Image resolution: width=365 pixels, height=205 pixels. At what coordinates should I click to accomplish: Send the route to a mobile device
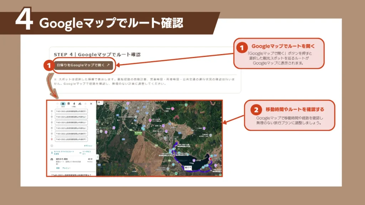tap(62, 153)
